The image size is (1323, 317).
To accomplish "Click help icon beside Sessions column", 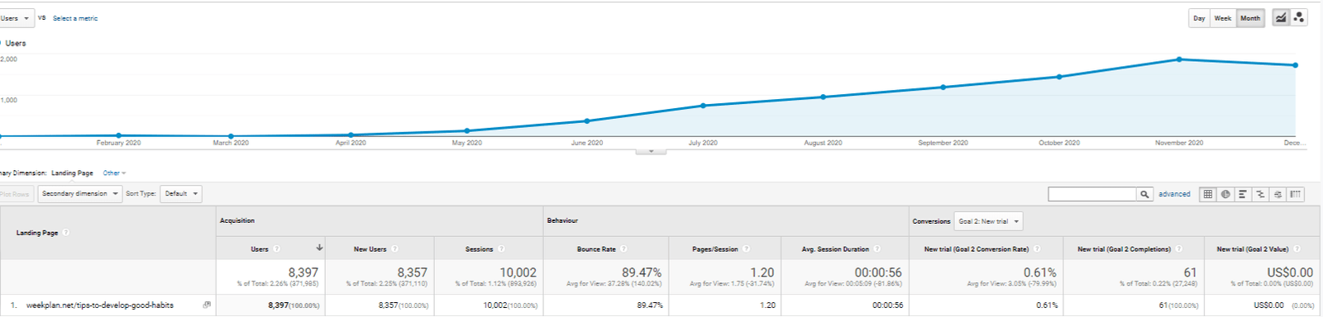I will pos(501,248).
